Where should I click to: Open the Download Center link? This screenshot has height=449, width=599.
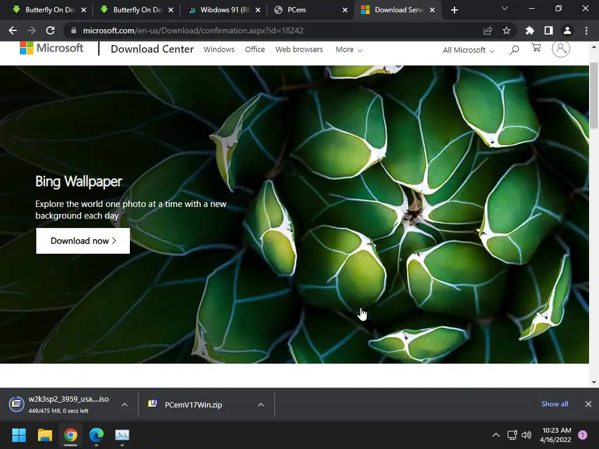pyautogui.click(x=152, y=49)
